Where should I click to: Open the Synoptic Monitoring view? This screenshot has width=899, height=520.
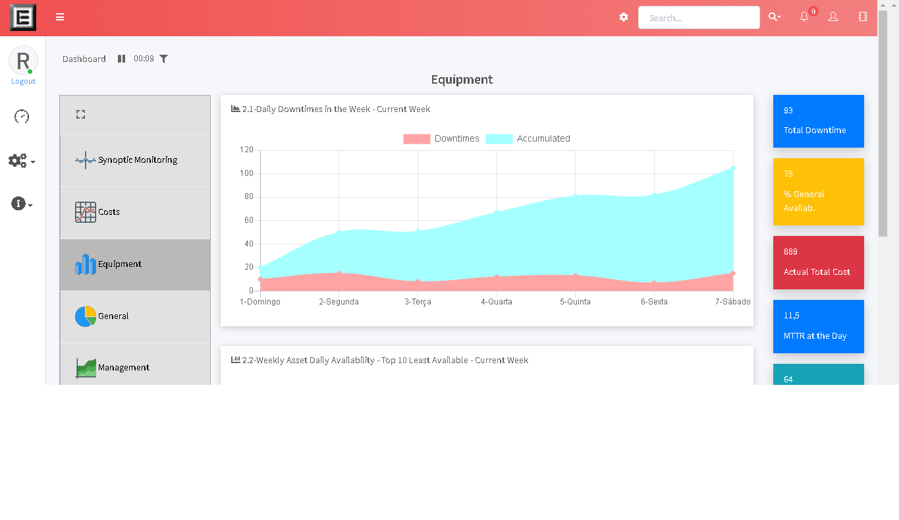[134, 160]
